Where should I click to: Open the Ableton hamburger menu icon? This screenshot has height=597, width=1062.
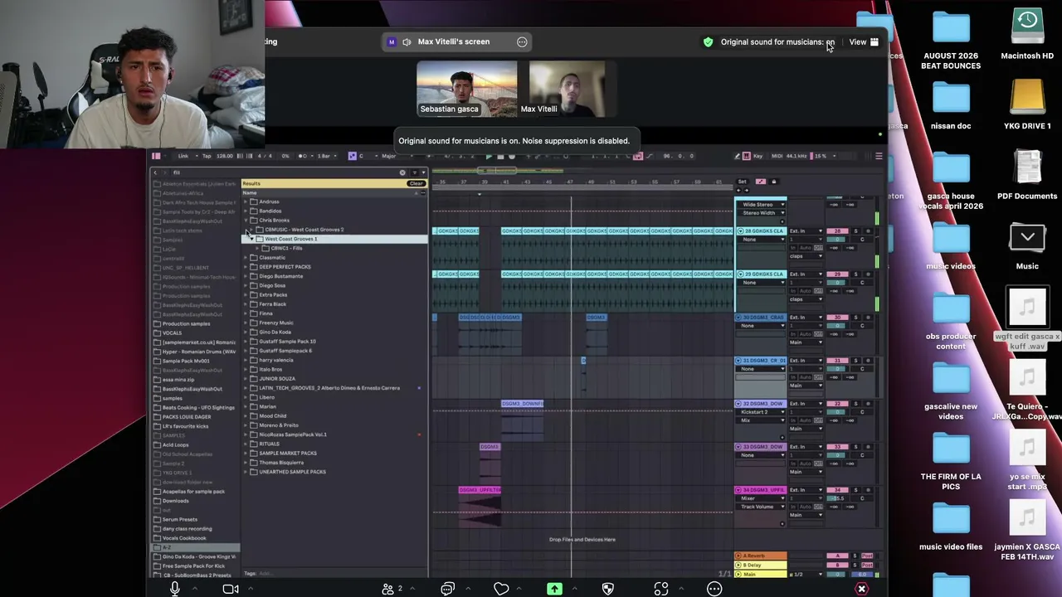(x=879, y=156)
